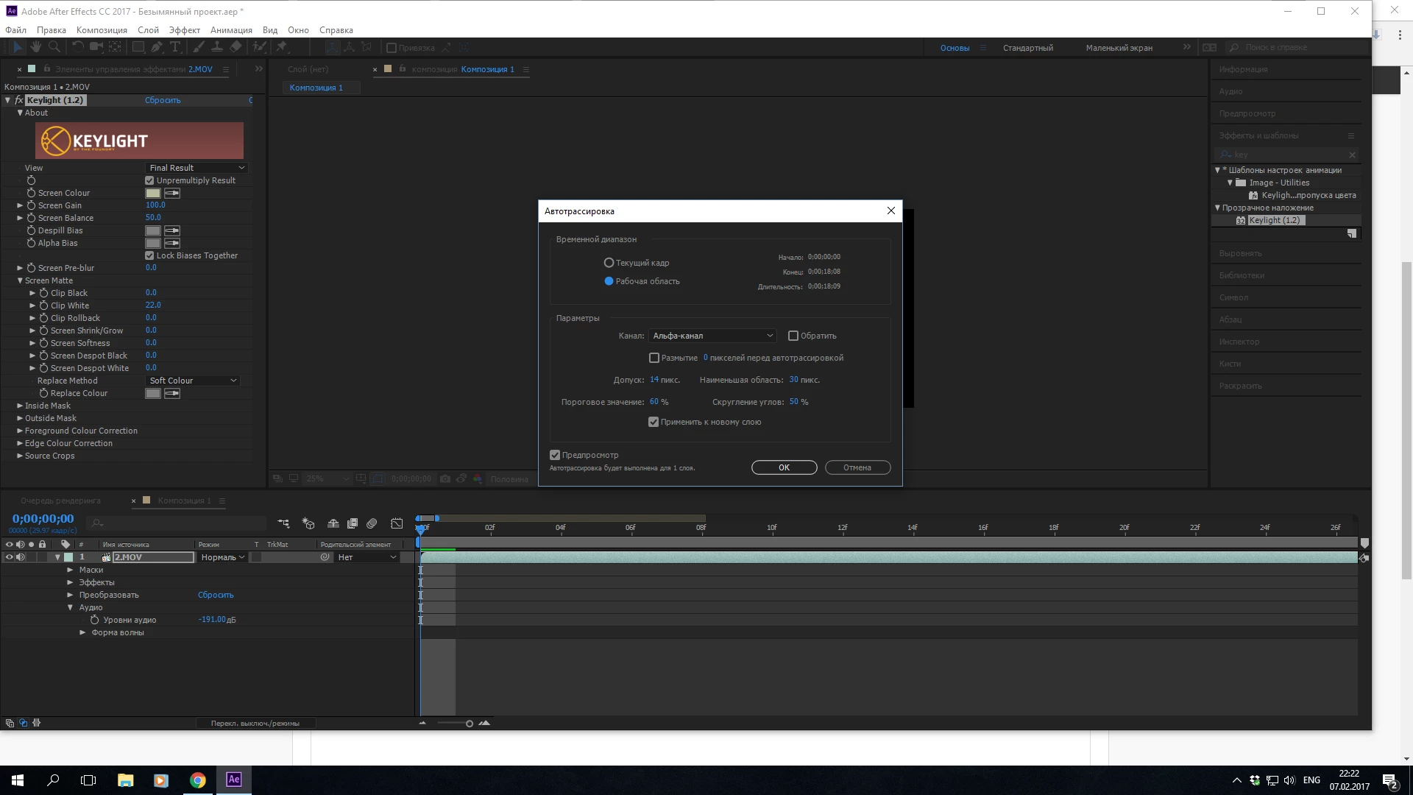Image resolution: width=1413 pixels, height=795 pixels.
Task: Open the Replace Method Soft Colour dropdown
Action: [x=193, y=381]
